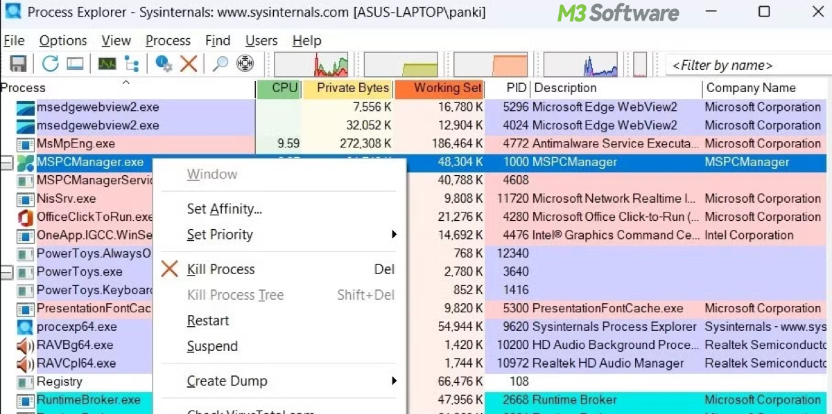Open the commit history mini graph
Image resolution: width=832 pixels, height=414 pixels.
tap(401, 64)
